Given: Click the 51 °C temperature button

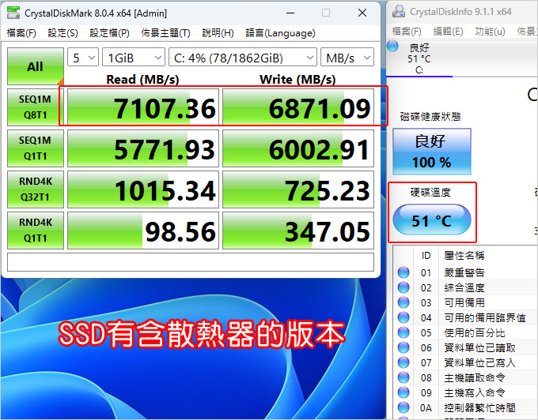Looking at the screenshot, I should tap(432, 219).
